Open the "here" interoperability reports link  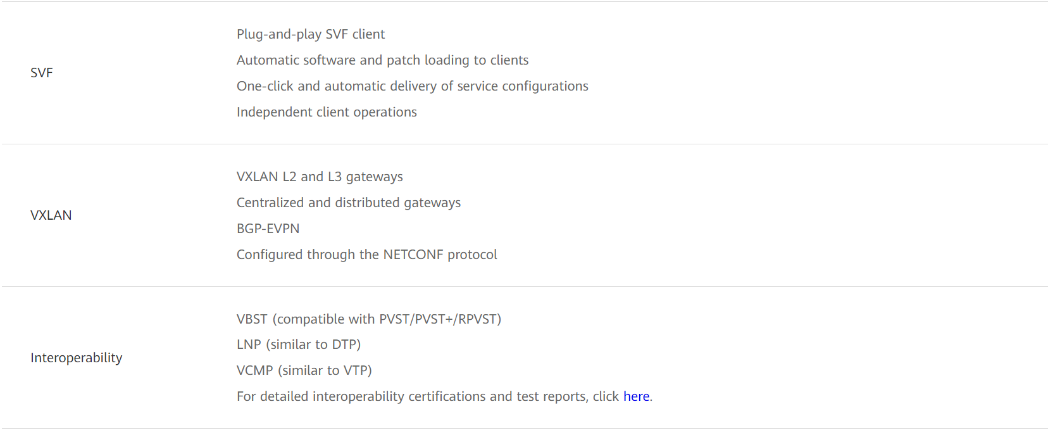[x=636, y=396]
